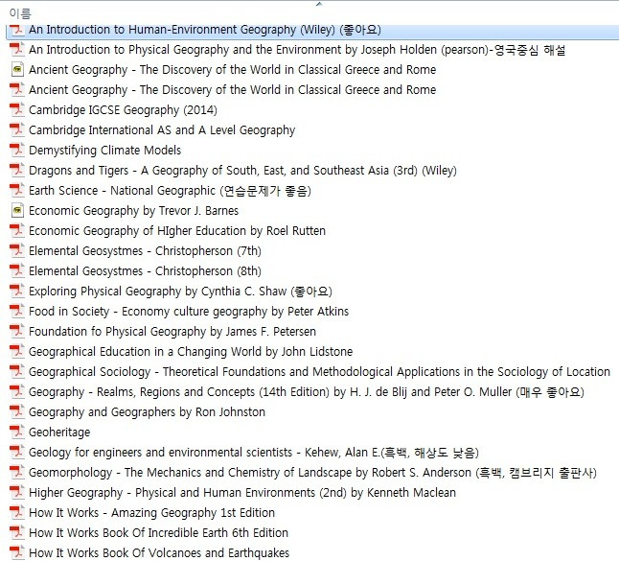Select 'How It Works - Amazing Geography 1st Edition'
The width and height of the screenshot is (619, 561).
coord(151,513)
